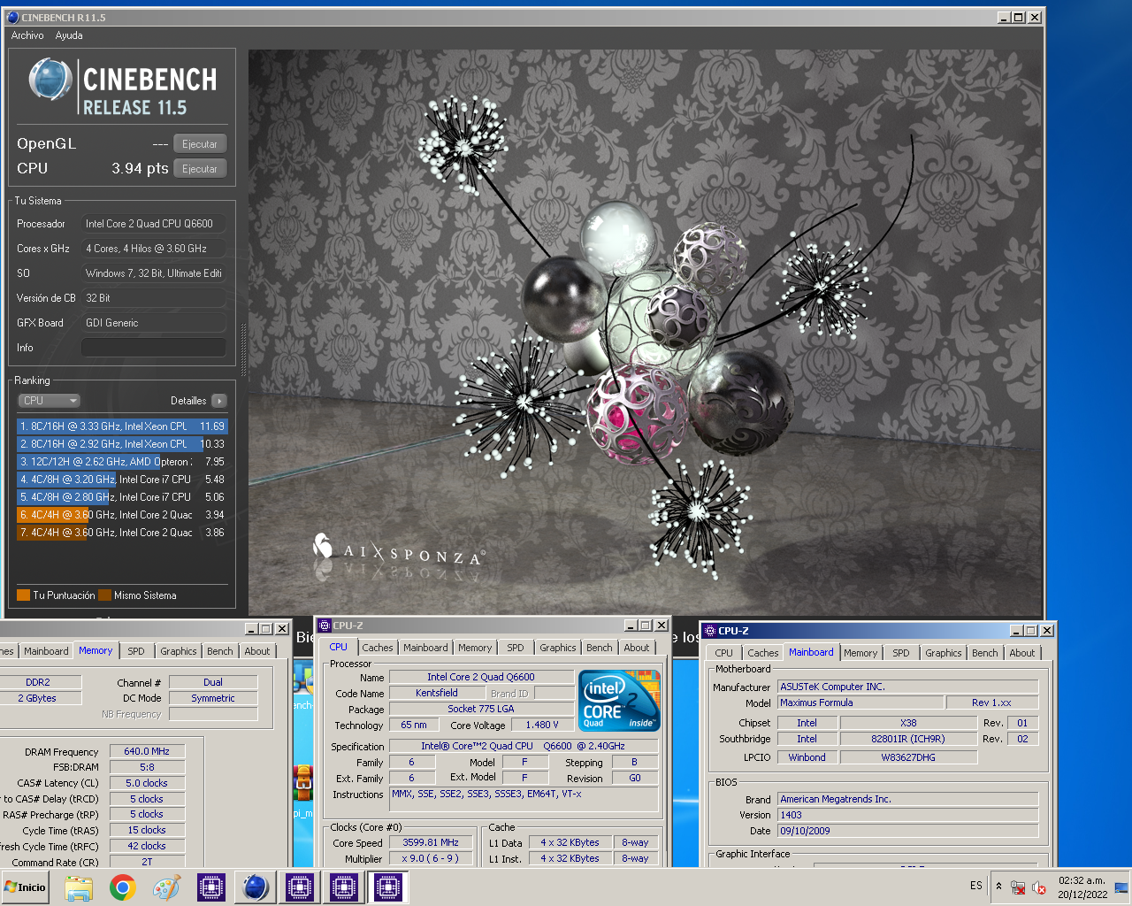Select ranking row 2, 8C/16H @ 2.92 GHz Xeon
The height and width of the screenshot is (906, 1132).
click(x=122, y=444)
